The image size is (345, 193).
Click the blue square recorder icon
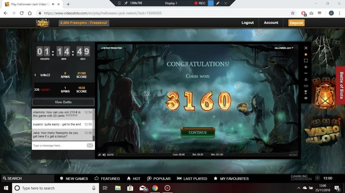click(x=210, y=3)
